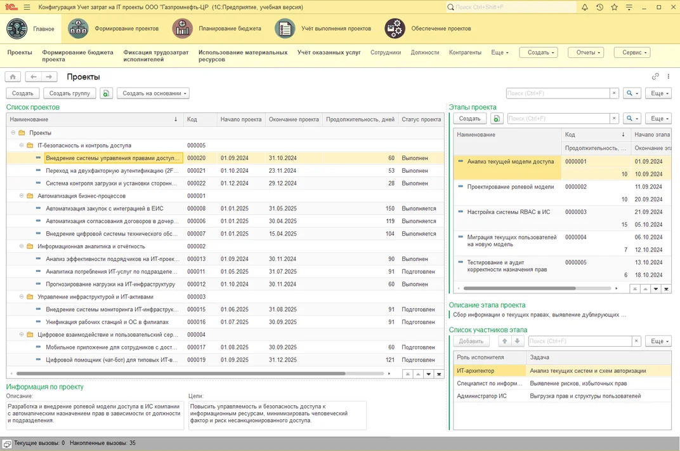Click the project list search field

(558, 93)
